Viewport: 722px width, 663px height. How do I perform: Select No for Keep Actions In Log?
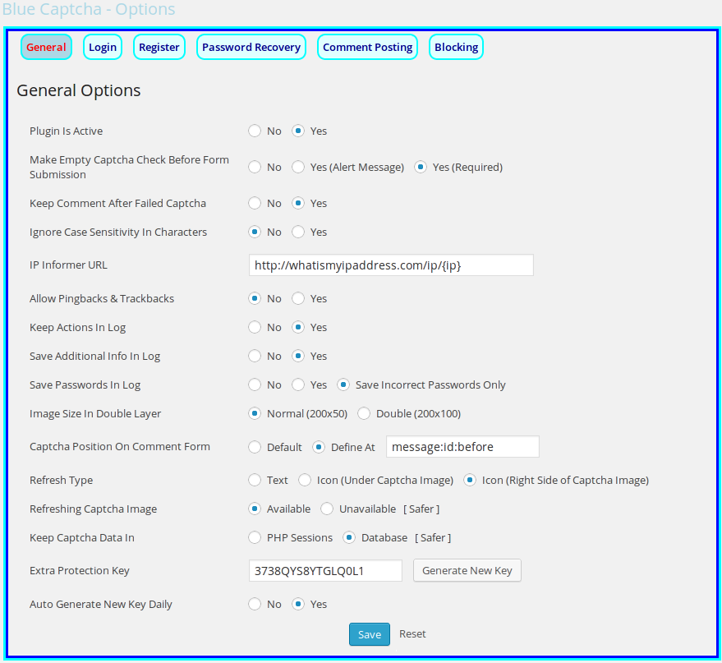coord(255,327)
